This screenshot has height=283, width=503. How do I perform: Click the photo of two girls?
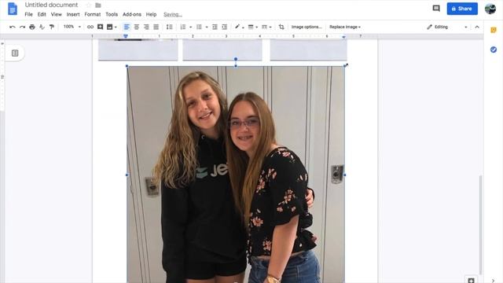(236, 175)
